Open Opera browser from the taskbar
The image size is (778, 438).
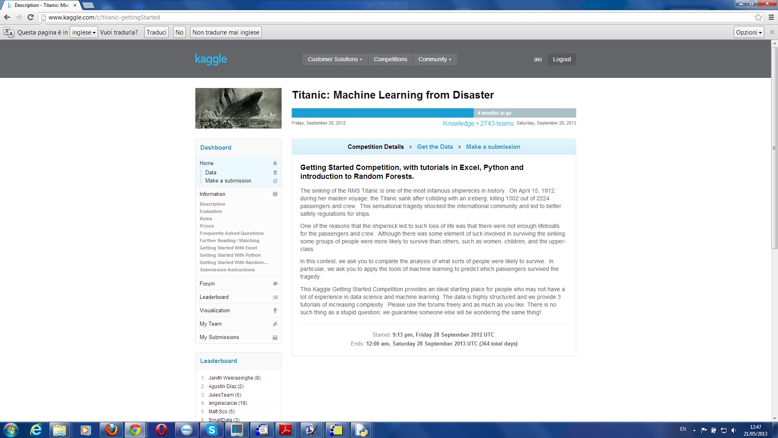(161, 430)
